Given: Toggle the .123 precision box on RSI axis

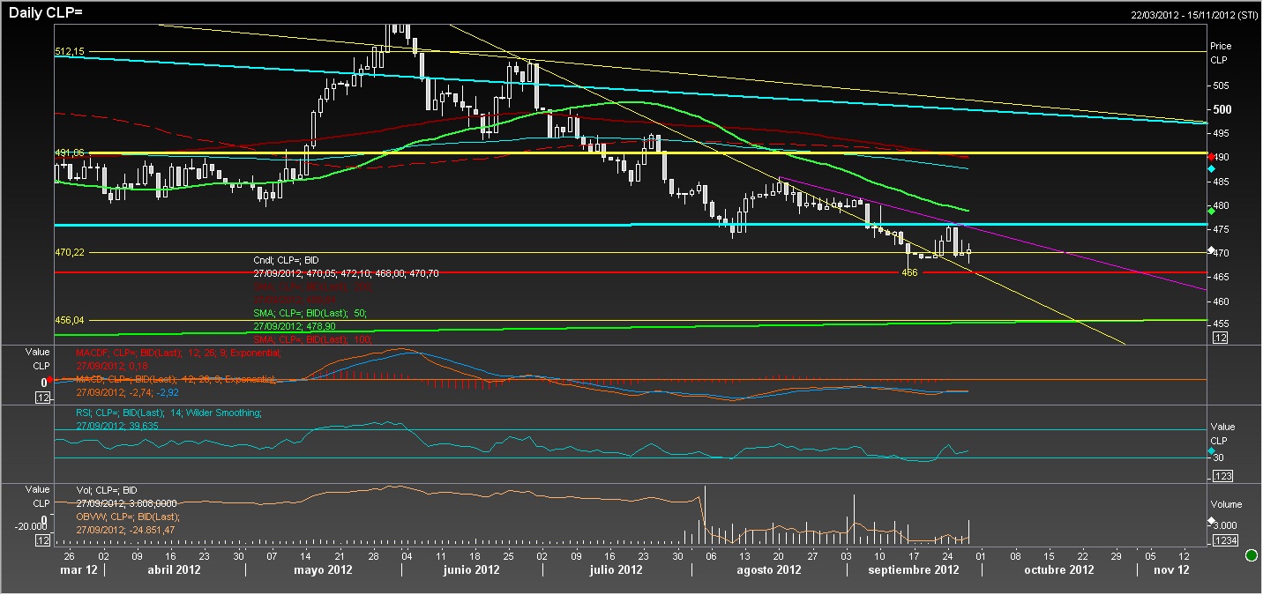Looking at the screenshot, I should click(x=1222, y=476).
